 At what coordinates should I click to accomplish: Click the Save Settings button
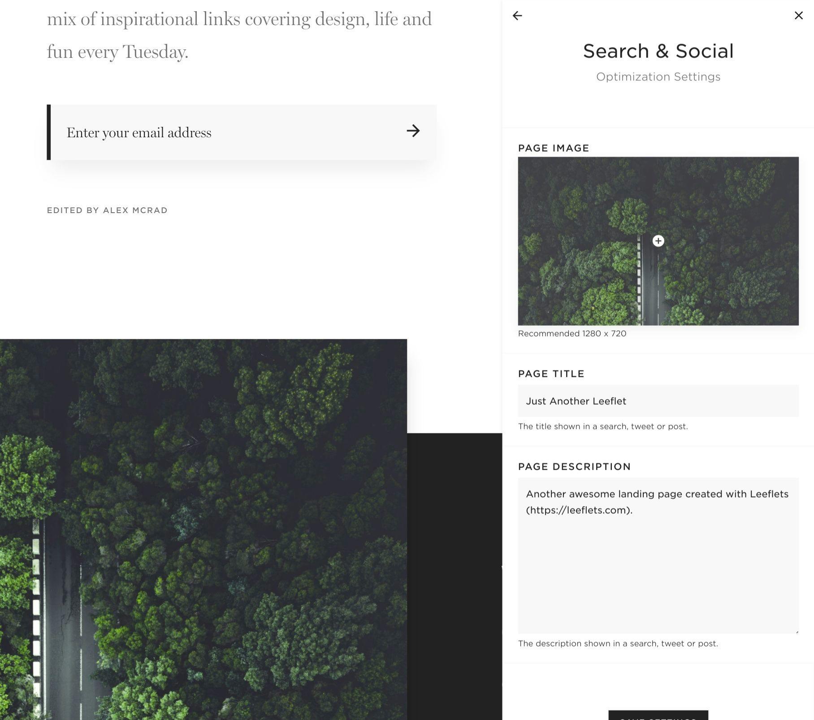point(658,716)
